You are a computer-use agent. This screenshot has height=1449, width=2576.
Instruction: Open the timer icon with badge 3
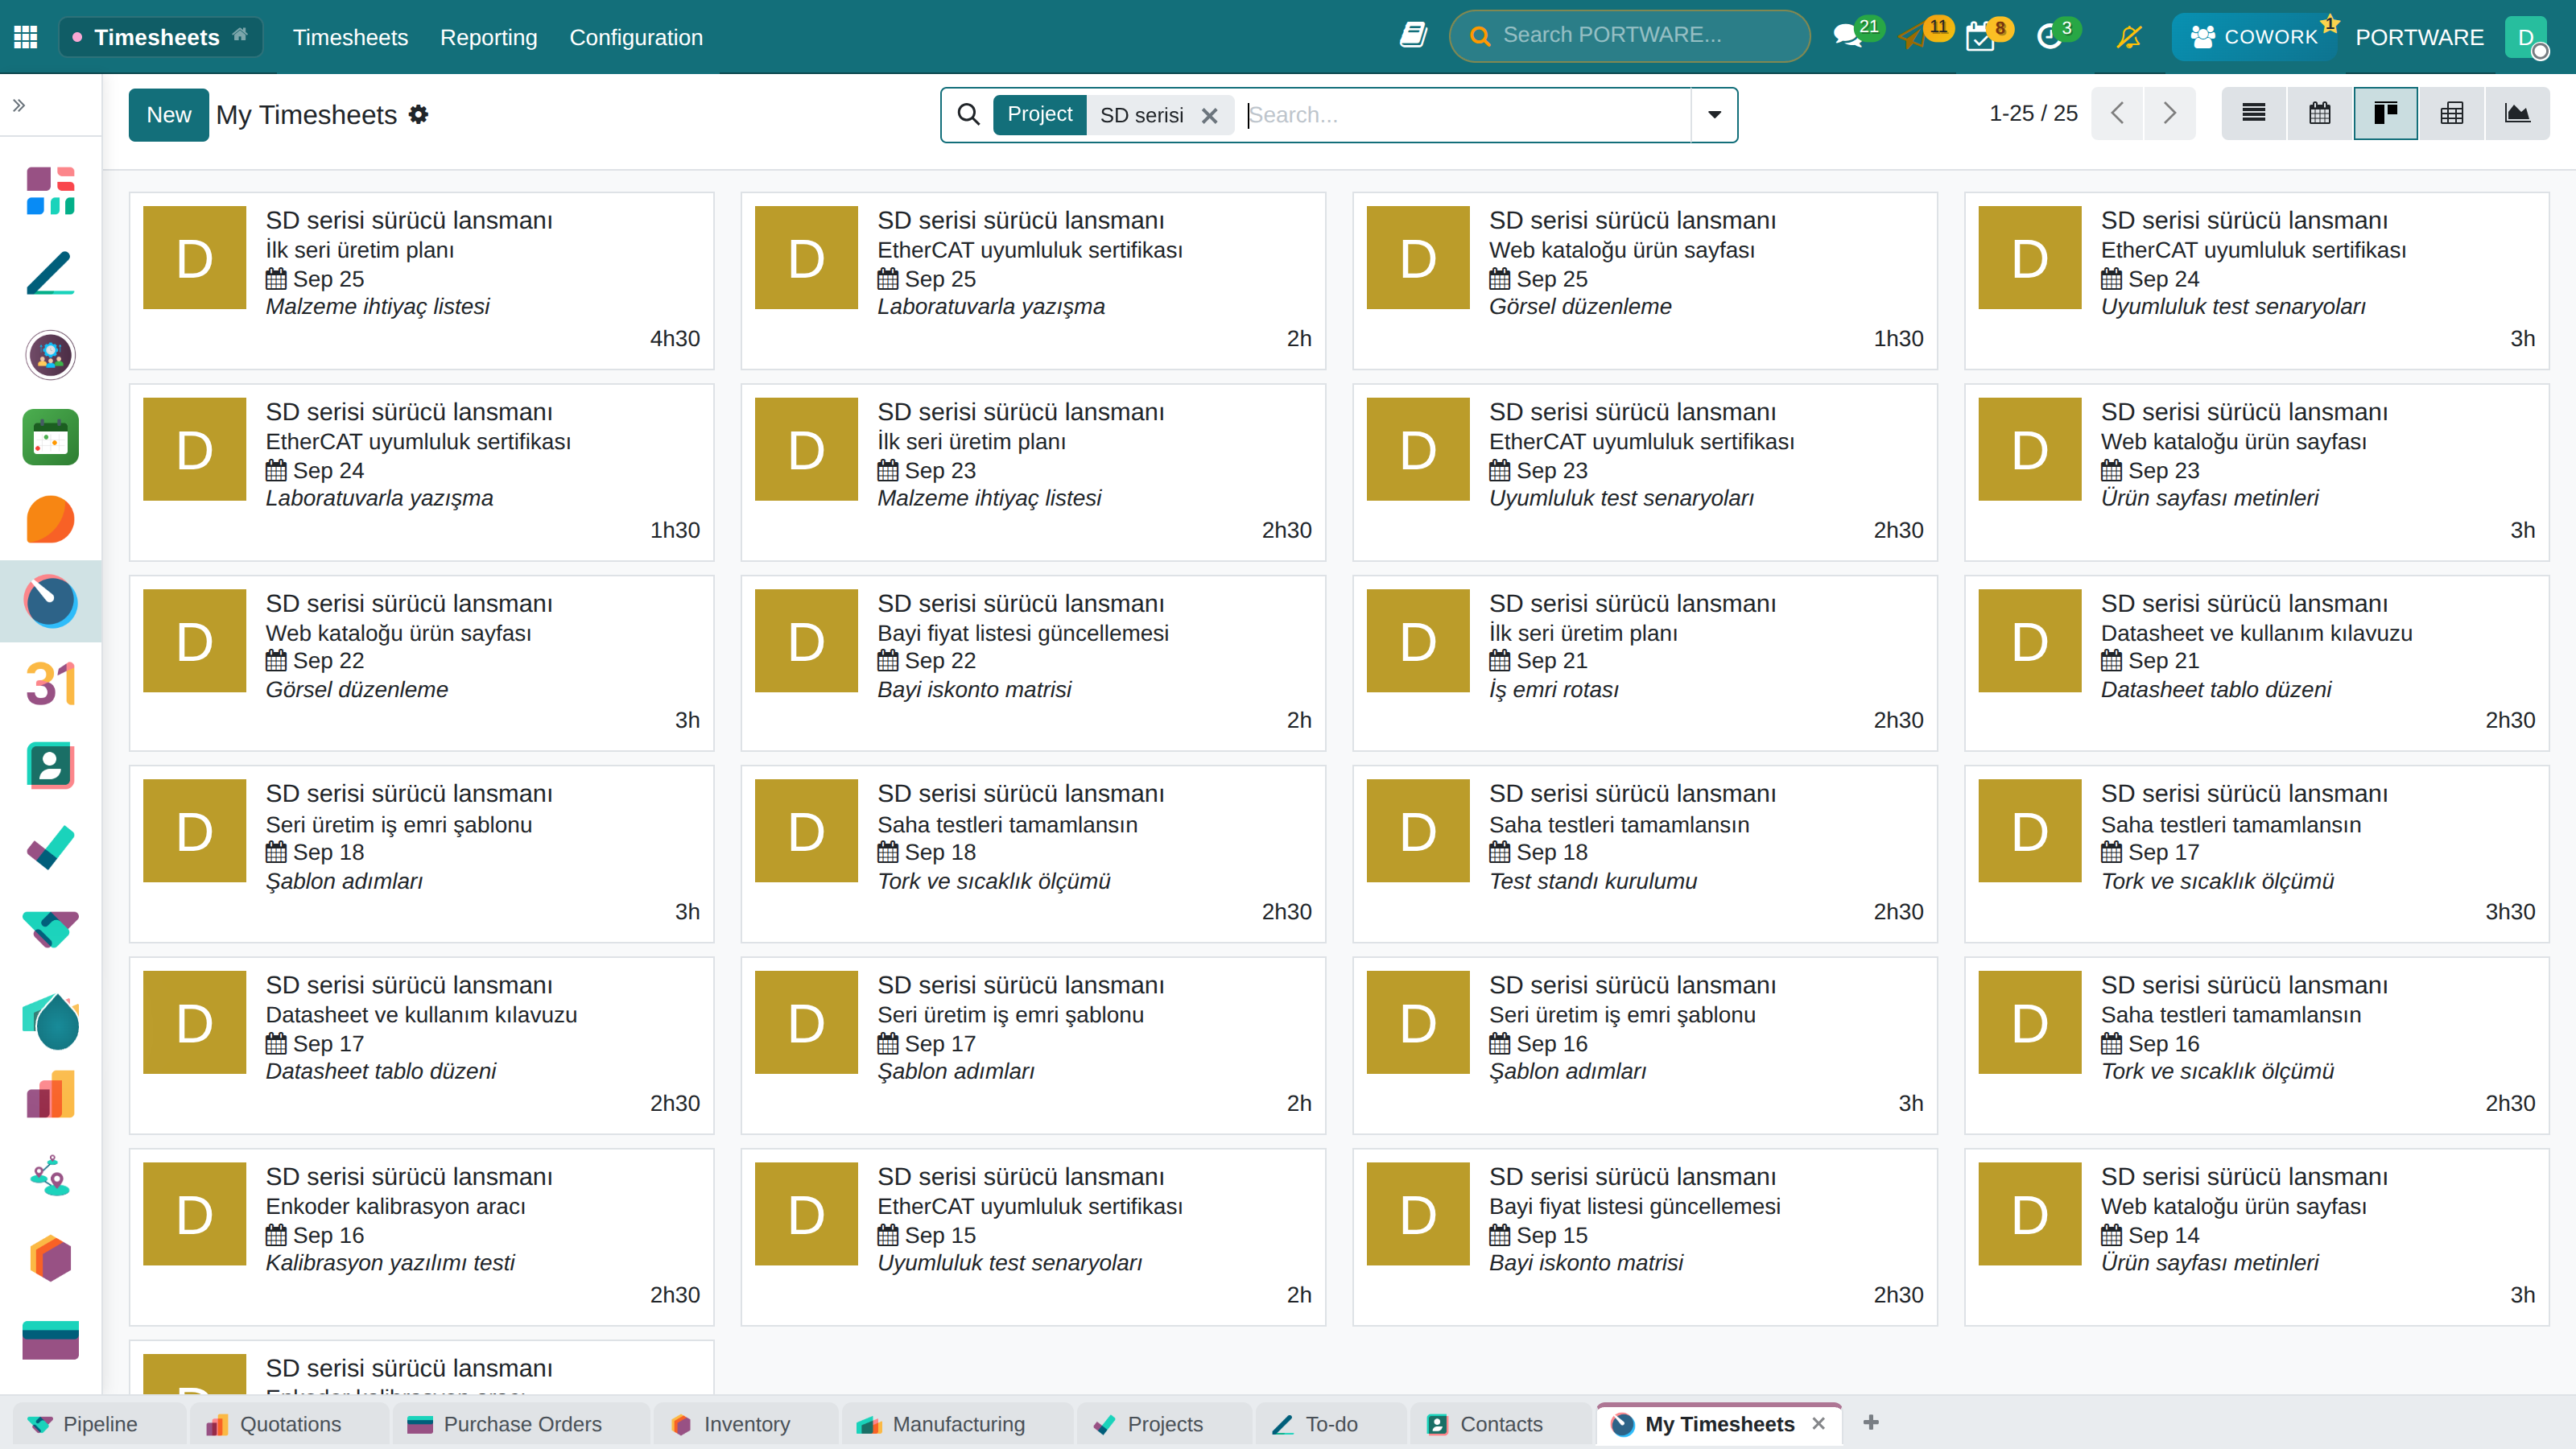pyautogui.click(x=2049, y=37)
